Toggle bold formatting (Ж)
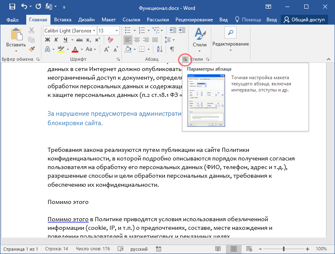Image resolution: width=335 pixels, height=254 pixels. 47,40
